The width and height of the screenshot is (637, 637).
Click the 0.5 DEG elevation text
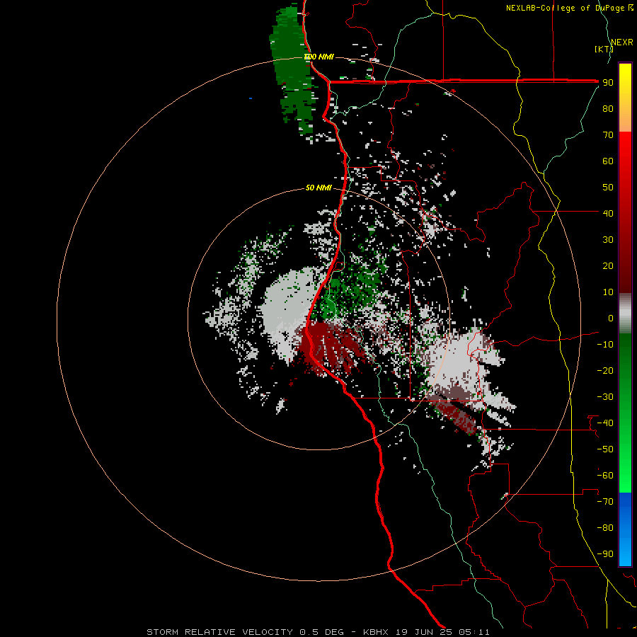322,632
